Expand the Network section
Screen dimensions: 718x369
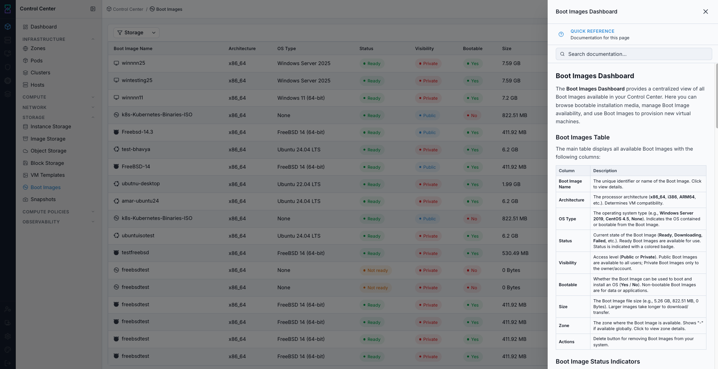tap(93, 107)
